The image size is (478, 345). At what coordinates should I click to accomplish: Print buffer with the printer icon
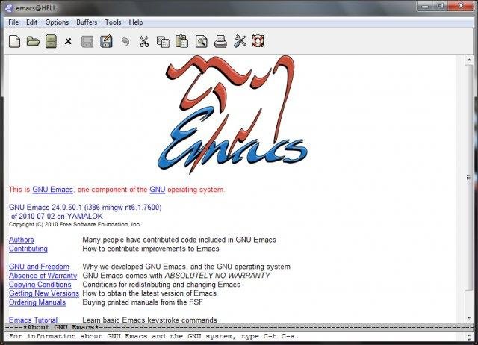point(220,41)
